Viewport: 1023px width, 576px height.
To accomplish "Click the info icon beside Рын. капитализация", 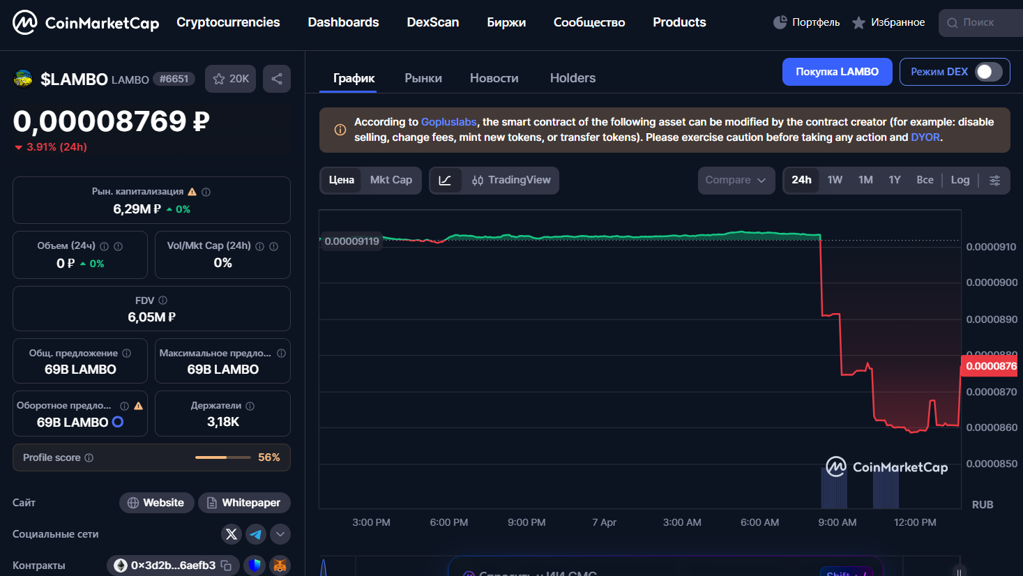I will (206, 192).
